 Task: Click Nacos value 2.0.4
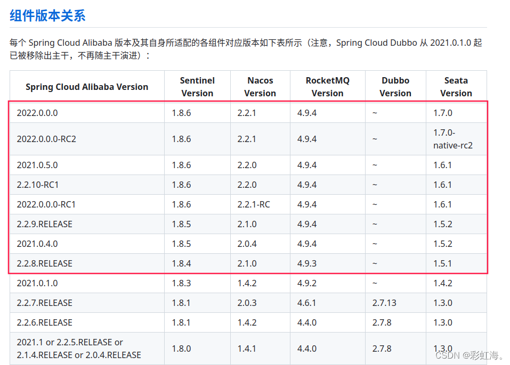[247, 244]
